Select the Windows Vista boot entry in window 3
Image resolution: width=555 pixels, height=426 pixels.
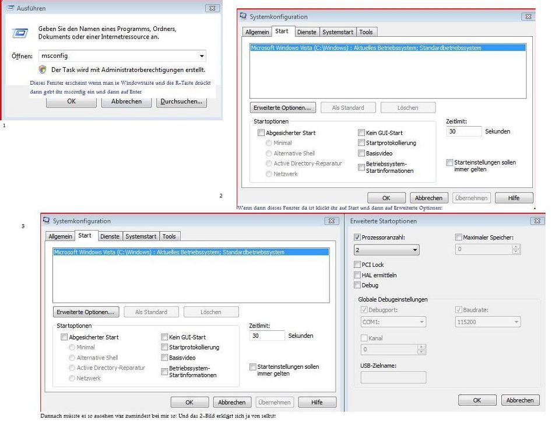click(191, 252)
